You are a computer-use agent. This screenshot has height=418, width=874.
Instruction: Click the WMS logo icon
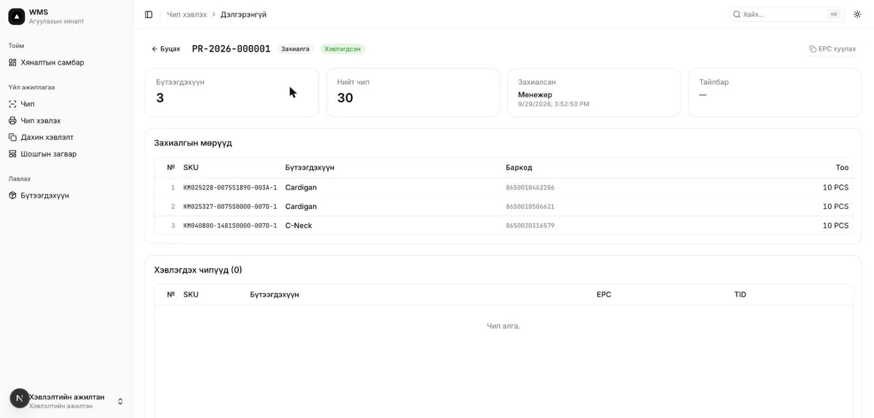coord(17,17)
